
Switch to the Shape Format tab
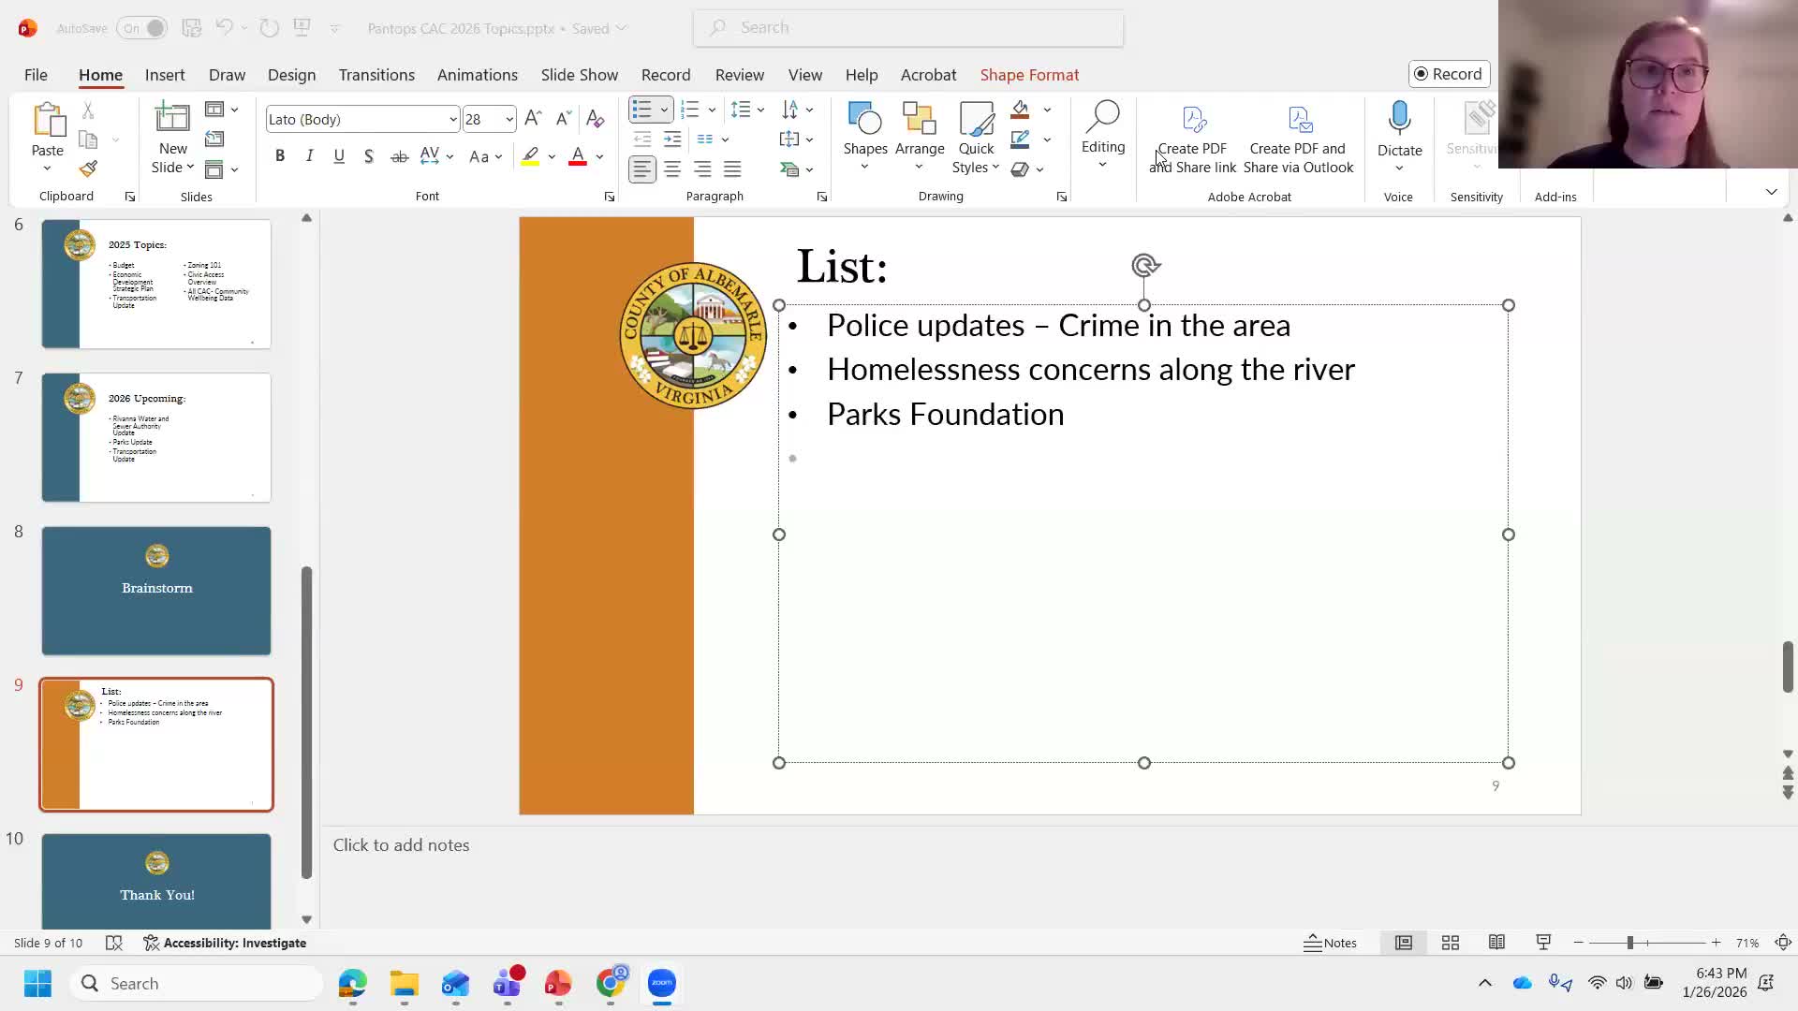pos(1029,75)
